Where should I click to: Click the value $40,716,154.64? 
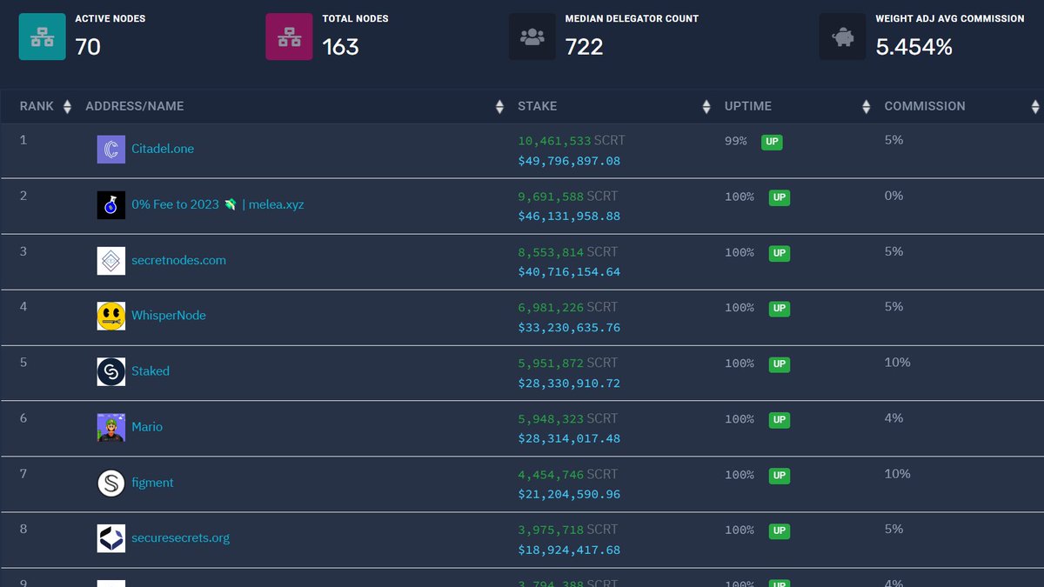pos(569,272)
